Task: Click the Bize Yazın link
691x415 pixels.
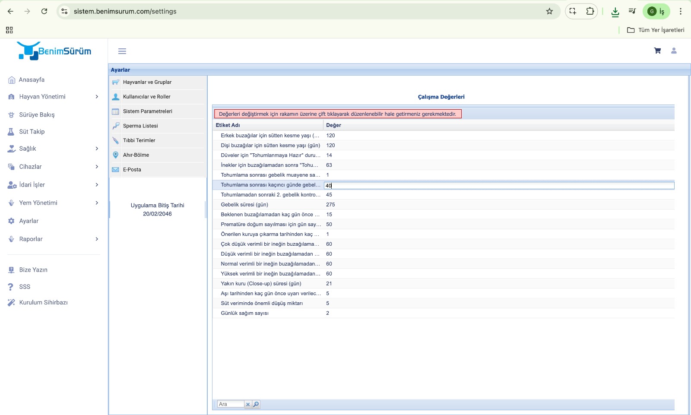Action: pyautogui.click(x=33, y=270)
